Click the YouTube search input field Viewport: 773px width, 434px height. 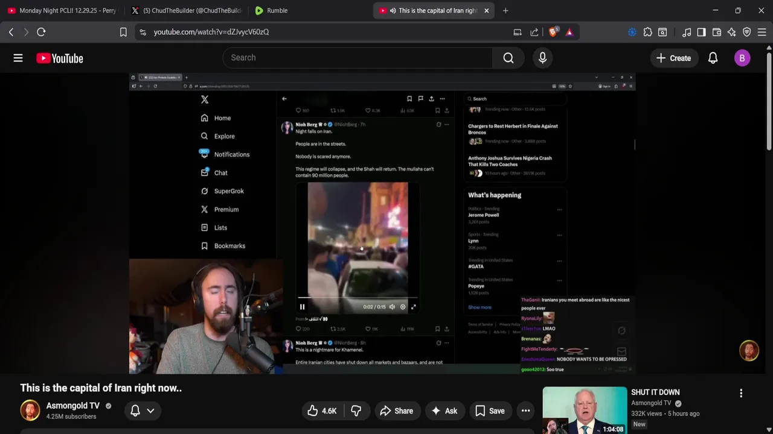(358, 58)
